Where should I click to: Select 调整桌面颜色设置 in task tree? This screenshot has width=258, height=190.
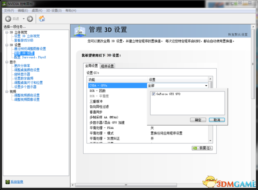coord(27,70)
